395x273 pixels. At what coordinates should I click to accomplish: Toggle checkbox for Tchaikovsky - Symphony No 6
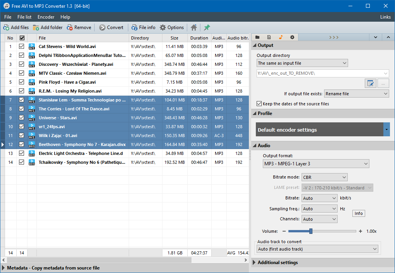[x=22, y=162]
